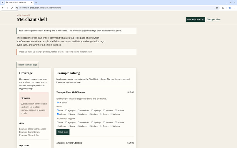
Task: Check Radiance under Avoid when flagged
Action: pyautogui.click(x=78, y=126)
